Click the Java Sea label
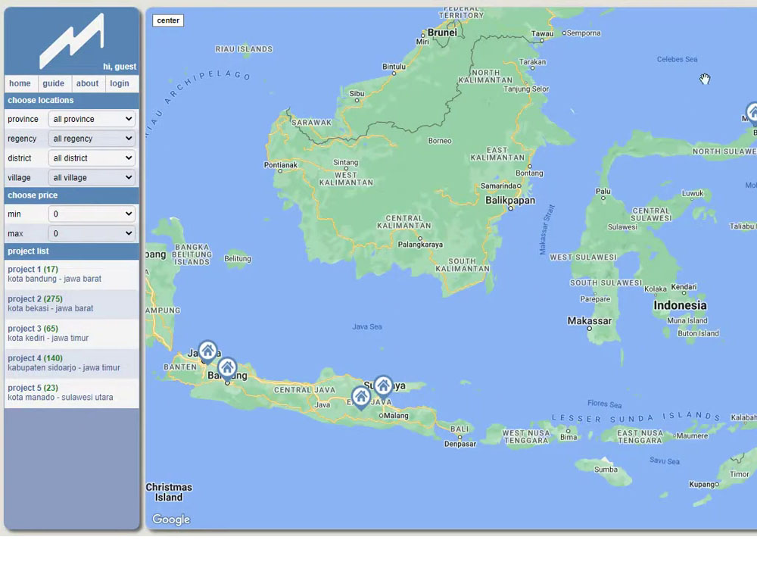This screenshot has width=757, height=568. (x=367, y=327)
